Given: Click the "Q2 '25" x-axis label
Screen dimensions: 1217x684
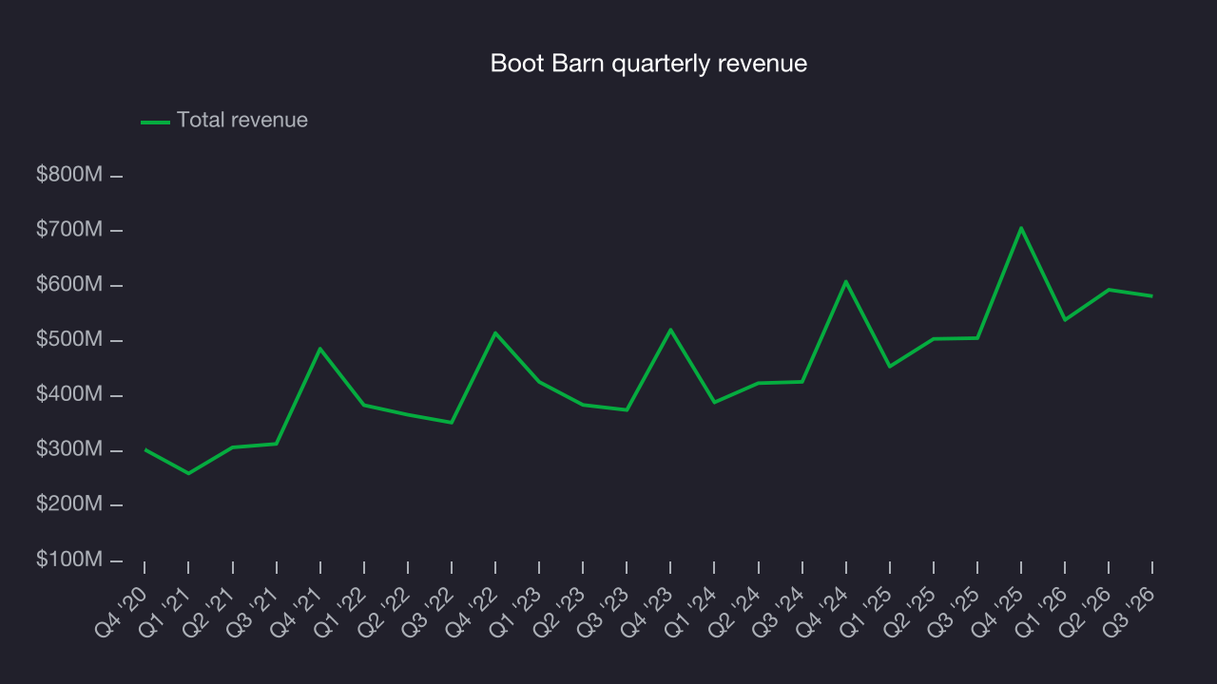Looking at the screenshot, I should (911, 611).
